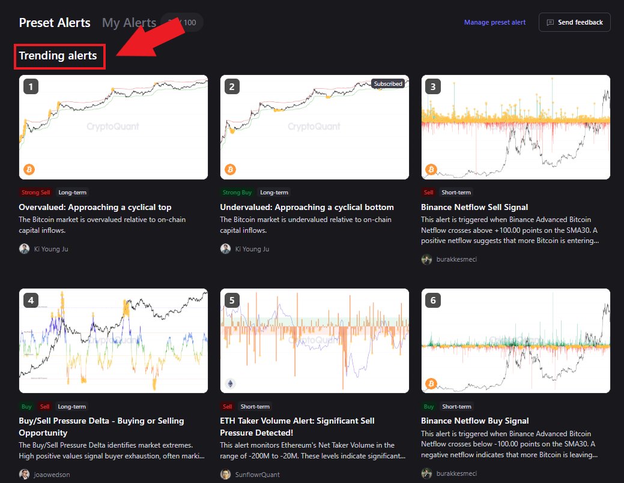Switch to the Preset Alerts tab
The image size is (624, 483).
pos(55,23)
